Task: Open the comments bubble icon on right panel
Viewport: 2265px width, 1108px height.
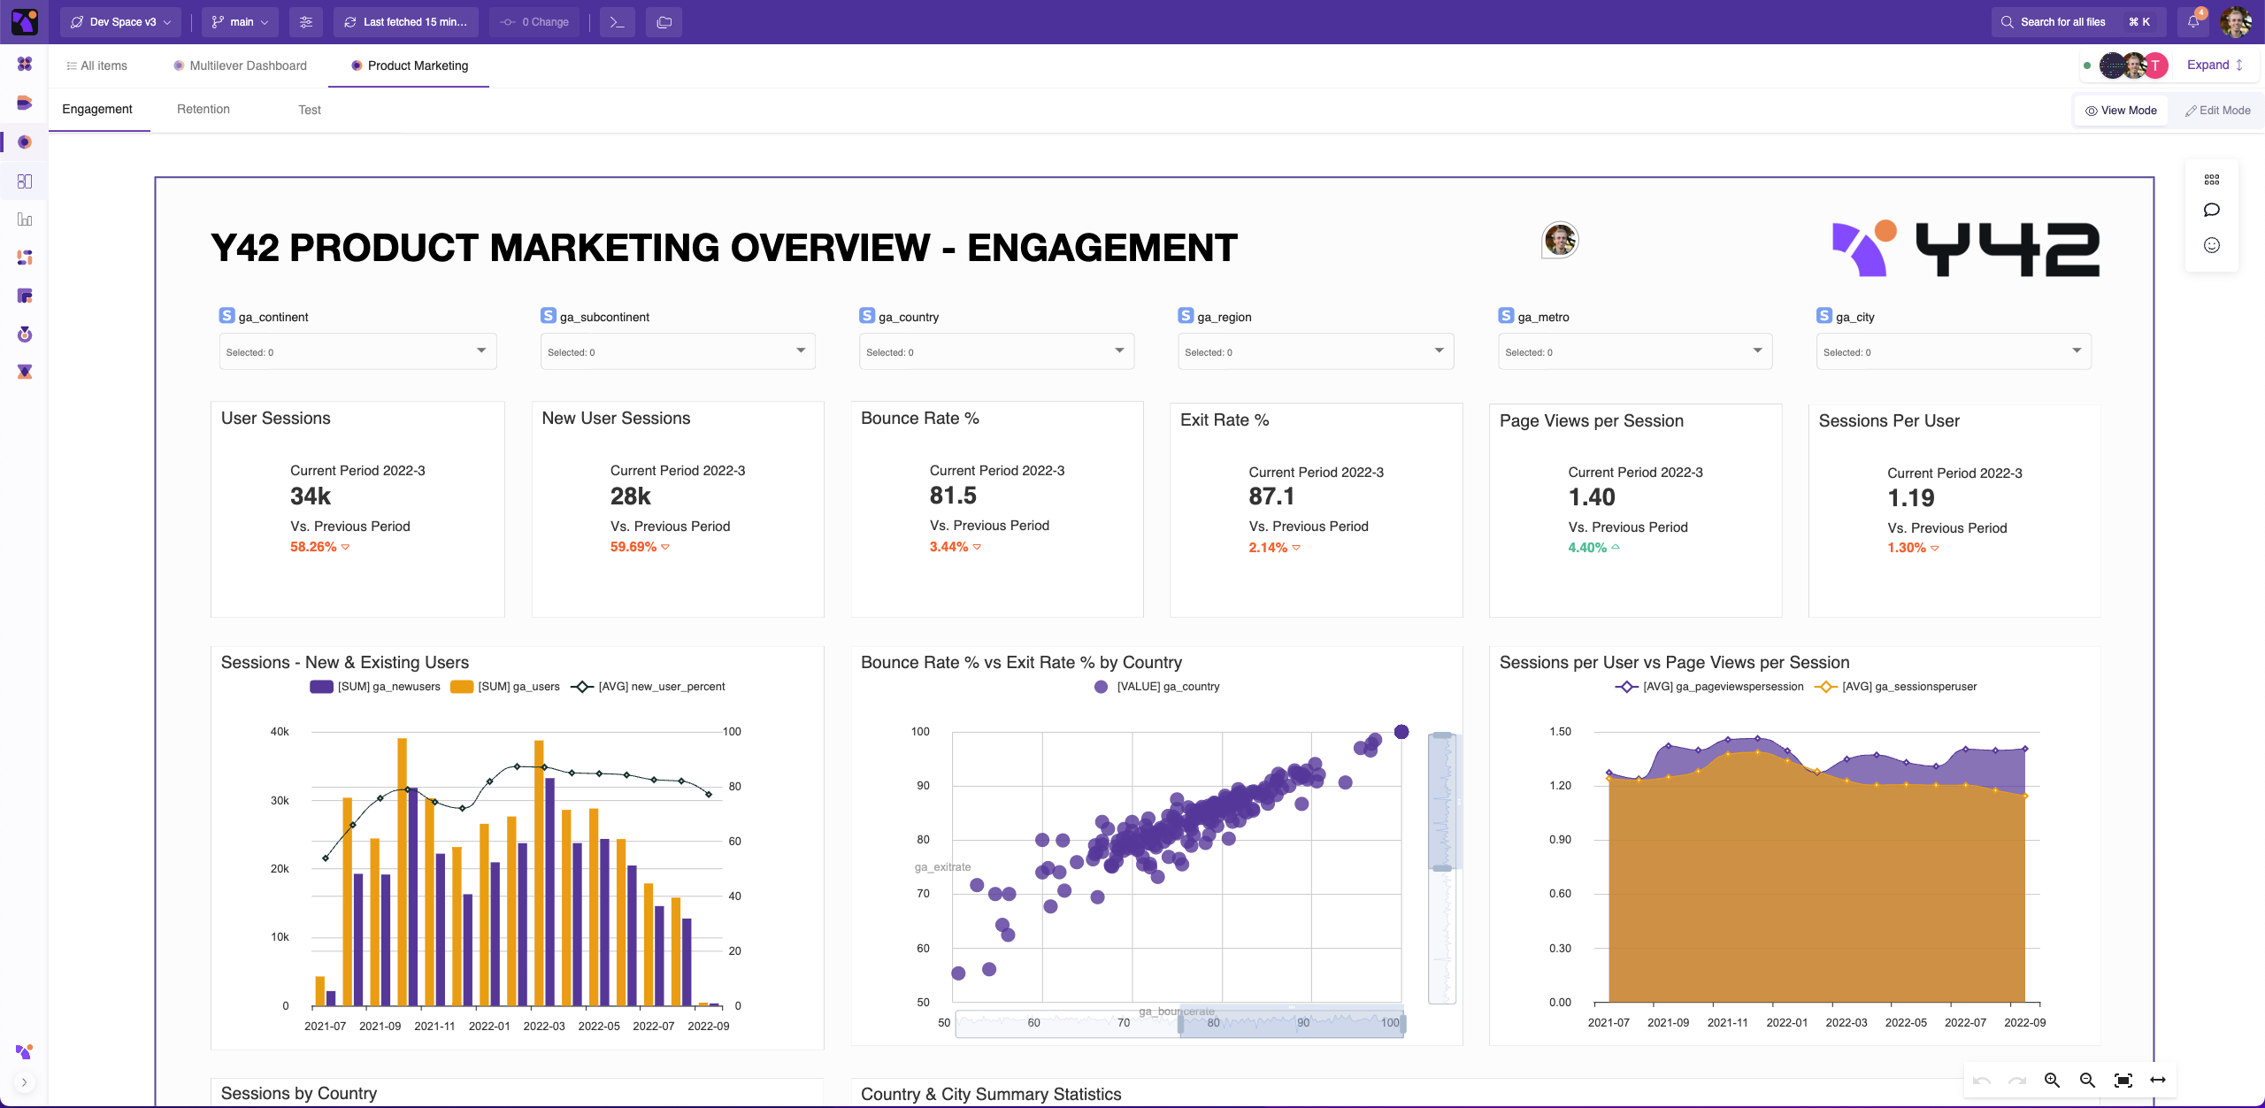Action: 2212,211
